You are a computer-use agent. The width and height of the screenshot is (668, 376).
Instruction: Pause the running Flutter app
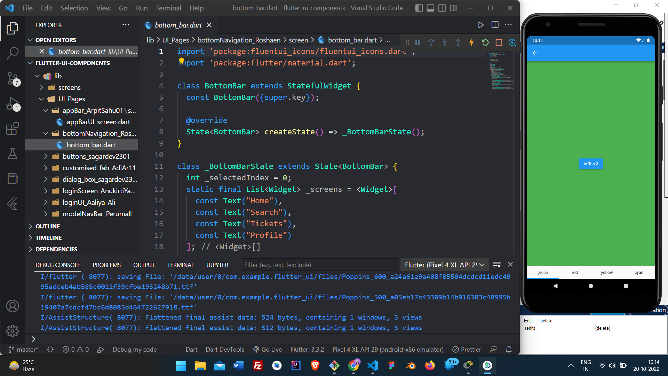[417, 42]
